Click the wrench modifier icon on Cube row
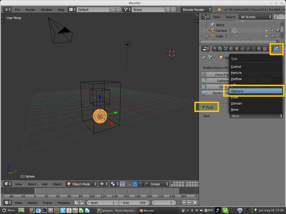The width and height of the screenshot is (286, 214). tap(237, 36)
